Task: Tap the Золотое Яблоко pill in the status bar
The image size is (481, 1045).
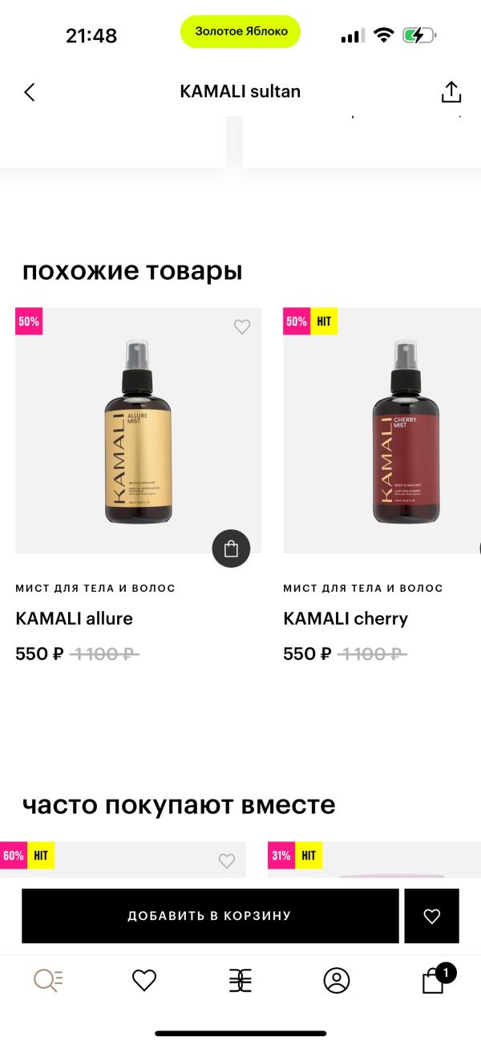Action: 240,31
